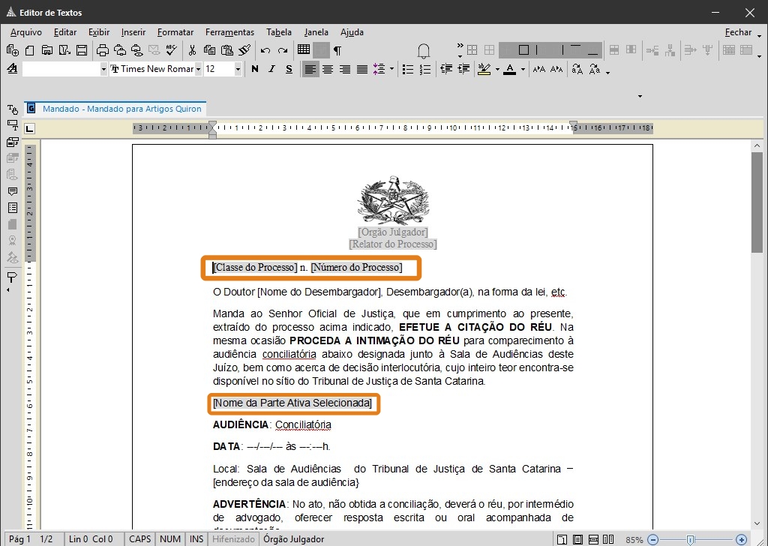Image resolution: width=768 pixels, height=546 pixels.
Task: Open the paragraph style dropdown
Action: [103, 70]
